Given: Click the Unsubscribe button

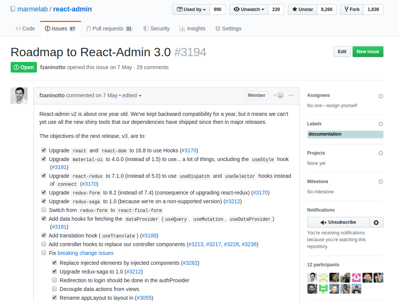Looking at the screenshot, I should click(x=339, y=223).
